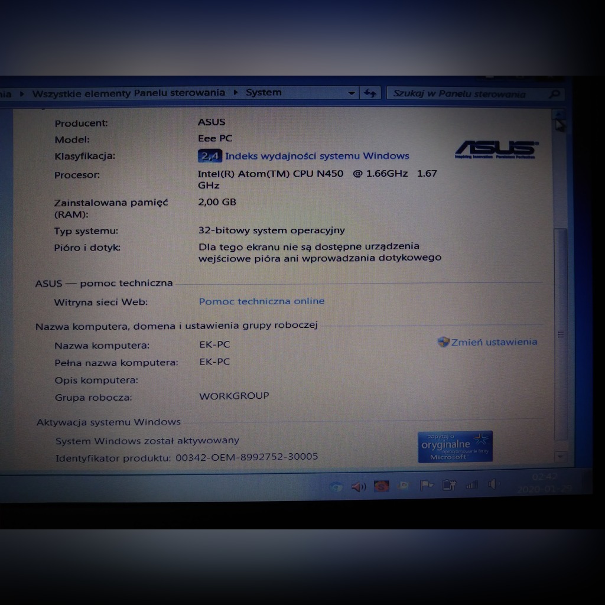Select product ID 00342-OEM-8992752-30005 text
Viewport: 605px width, 605px height.
click(246, 457)
